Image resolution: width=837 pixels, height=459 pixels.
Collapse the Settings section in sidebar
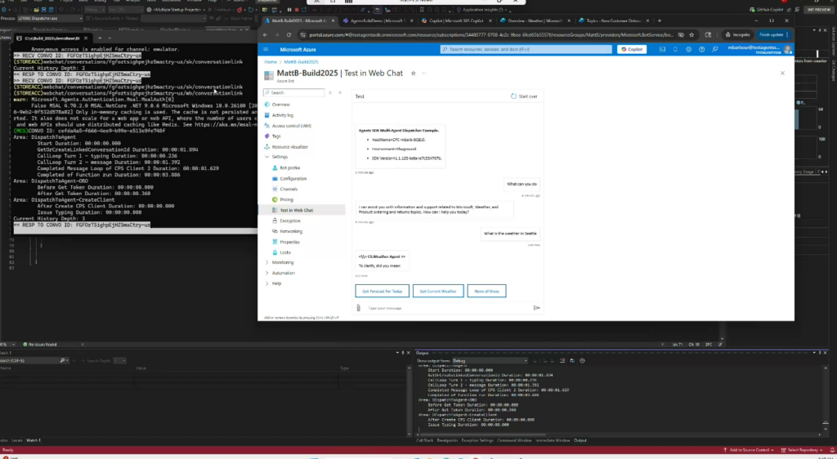coord(267,157)
